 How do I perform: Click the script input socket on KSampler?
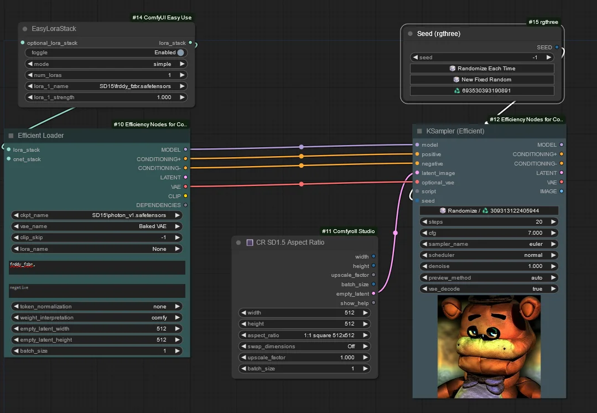pos(417,191)
